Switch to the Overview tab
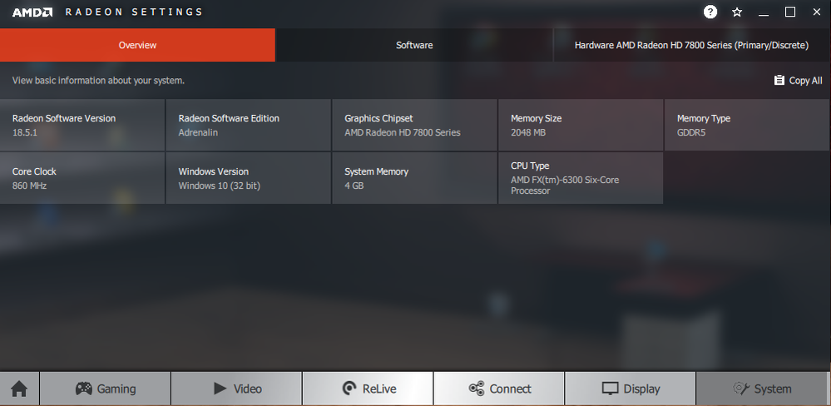Viewport: 831px width, 406px height. point(137,45)
